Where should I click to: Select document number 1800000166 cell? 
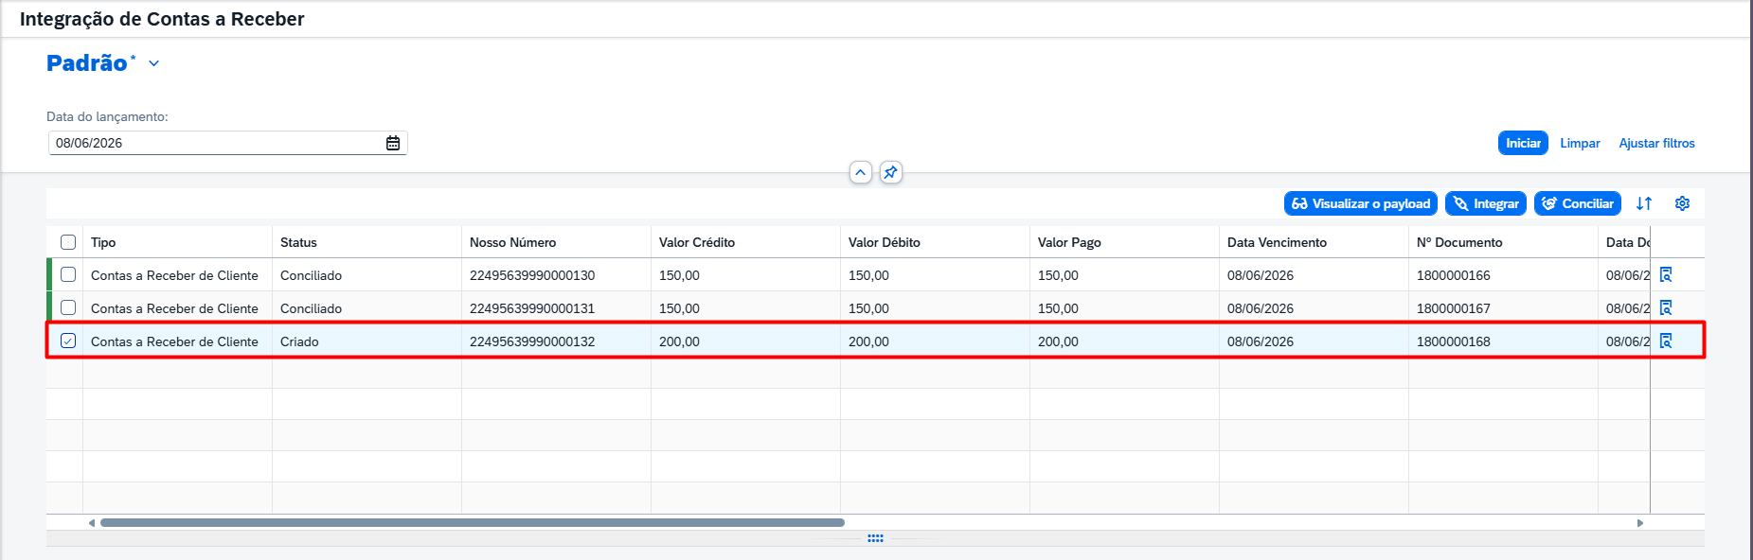1503,275
